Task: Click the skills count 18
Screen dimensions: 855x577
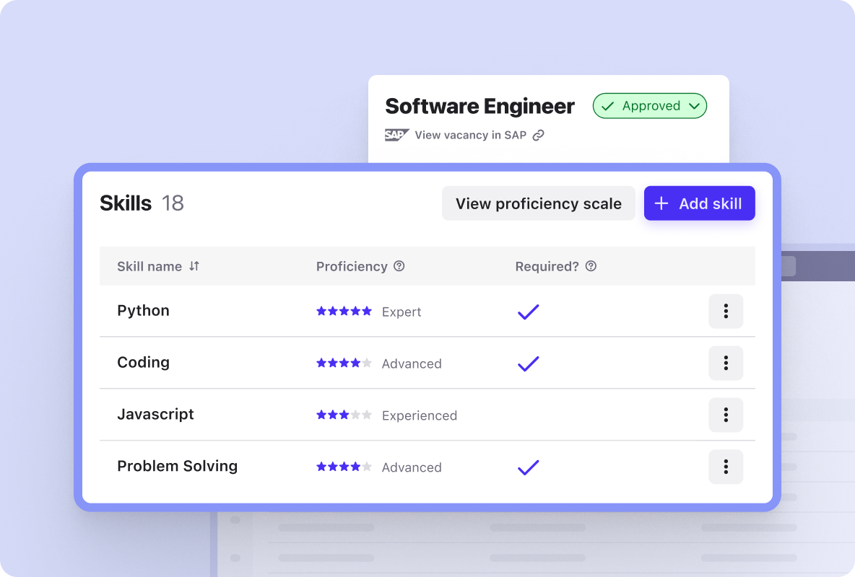Action: 173,203
